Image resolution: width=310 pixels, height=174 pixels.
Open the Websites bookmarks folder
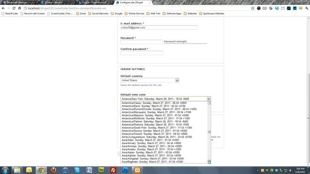pyautogui.click(x=190, y=14)
